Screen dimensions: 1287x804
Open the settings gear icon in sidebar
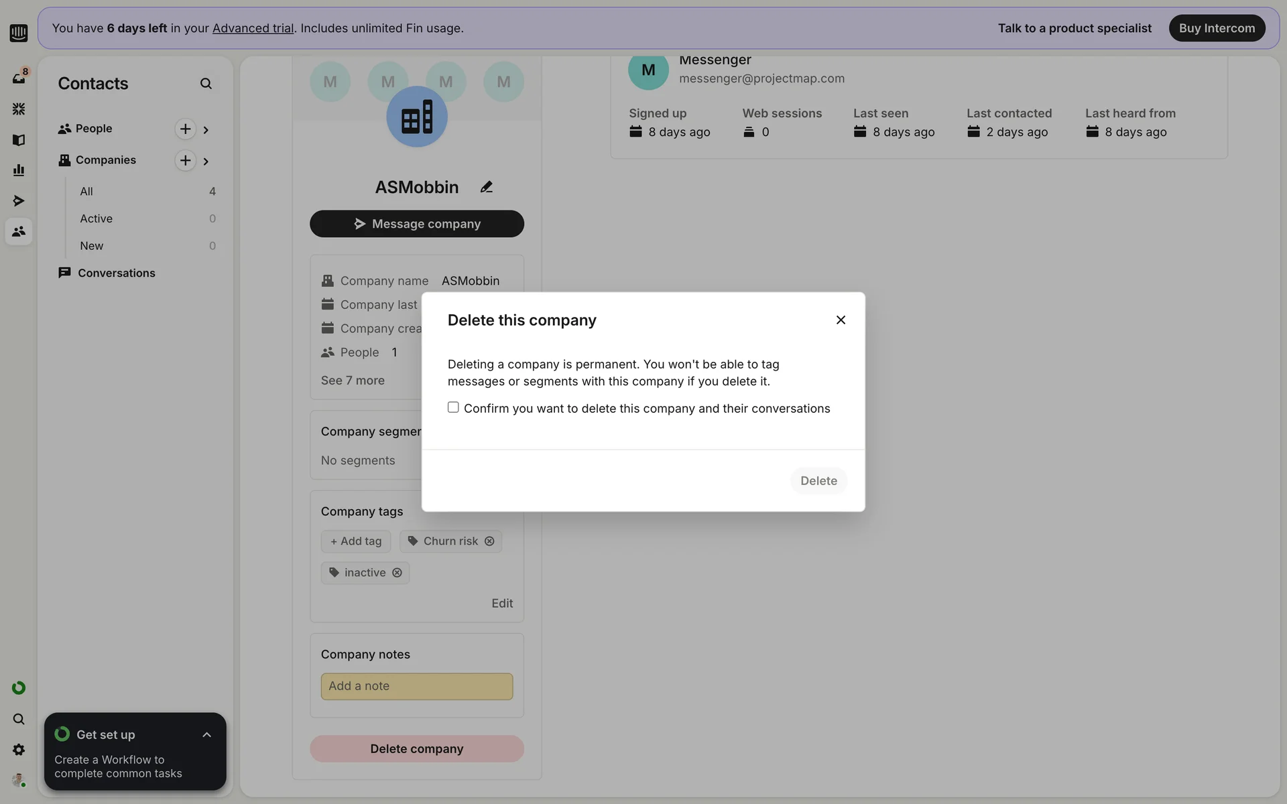click(19, 750)
